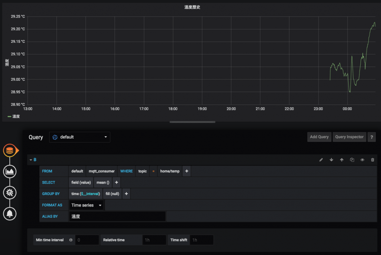The height and width of the screenshot is (255, 381).
Task: Show query help with question mark button
Action: (x=372, y=137)
